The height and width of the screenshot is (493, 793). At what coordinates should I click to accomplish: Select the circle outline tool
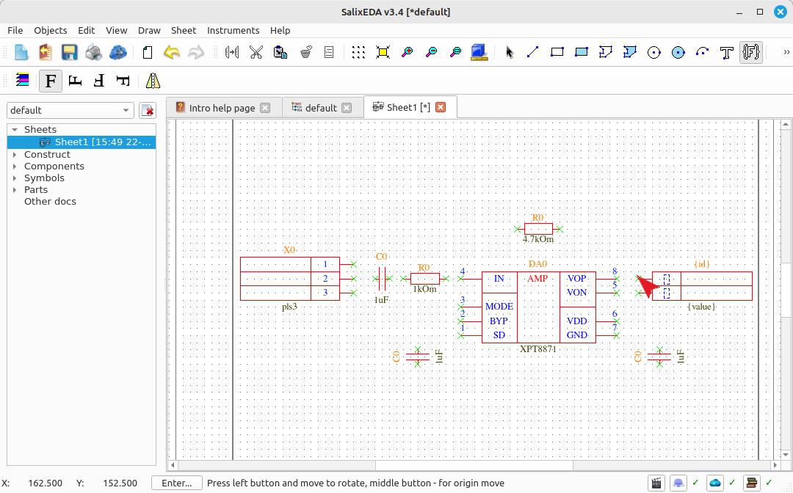tap(654, 53)
